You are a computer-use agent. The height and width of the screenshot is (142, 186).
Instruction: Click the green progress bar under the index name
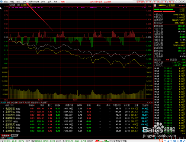[x=163, y=9]
